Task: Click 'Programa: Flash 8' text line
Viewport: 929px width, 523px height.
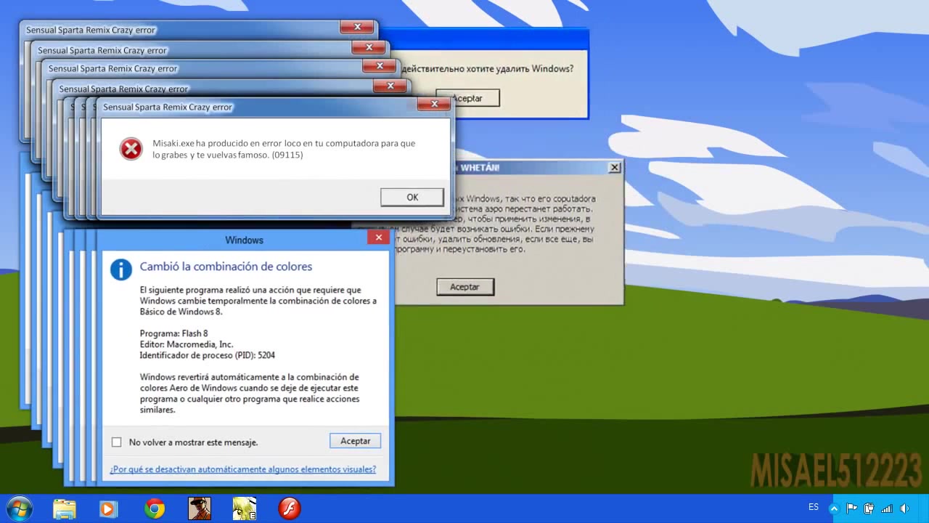Action: (x=173, y=333)
